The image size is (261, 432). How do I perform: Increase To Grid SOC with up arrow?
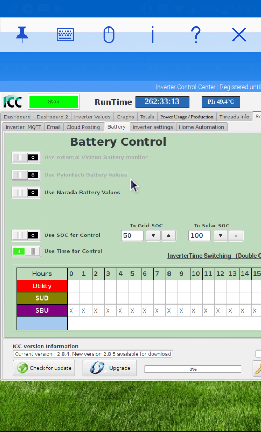pos(169,236)
